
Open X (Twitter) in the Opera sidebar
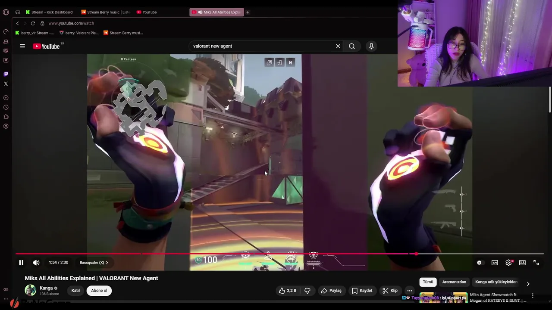[6, 84]
